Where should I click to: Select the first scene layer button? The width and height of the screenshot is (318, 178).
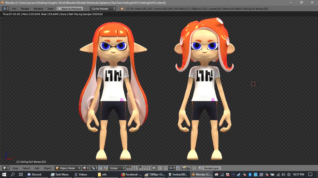click(128, 167)
